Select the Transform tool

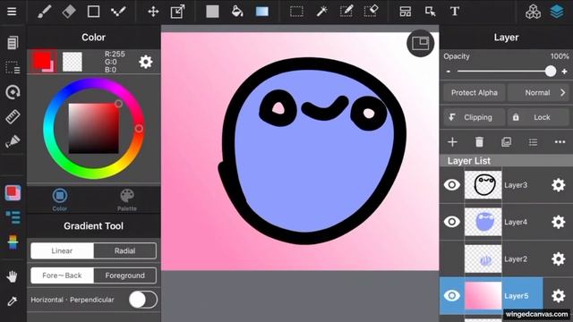[x=177, y=12]
